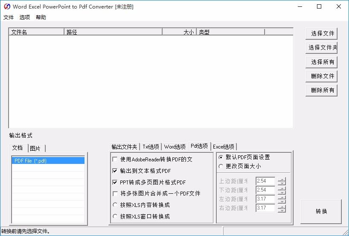Open the Txt选项 tab
The height and width of the screenshot is (236, 349).
point(151,147)
